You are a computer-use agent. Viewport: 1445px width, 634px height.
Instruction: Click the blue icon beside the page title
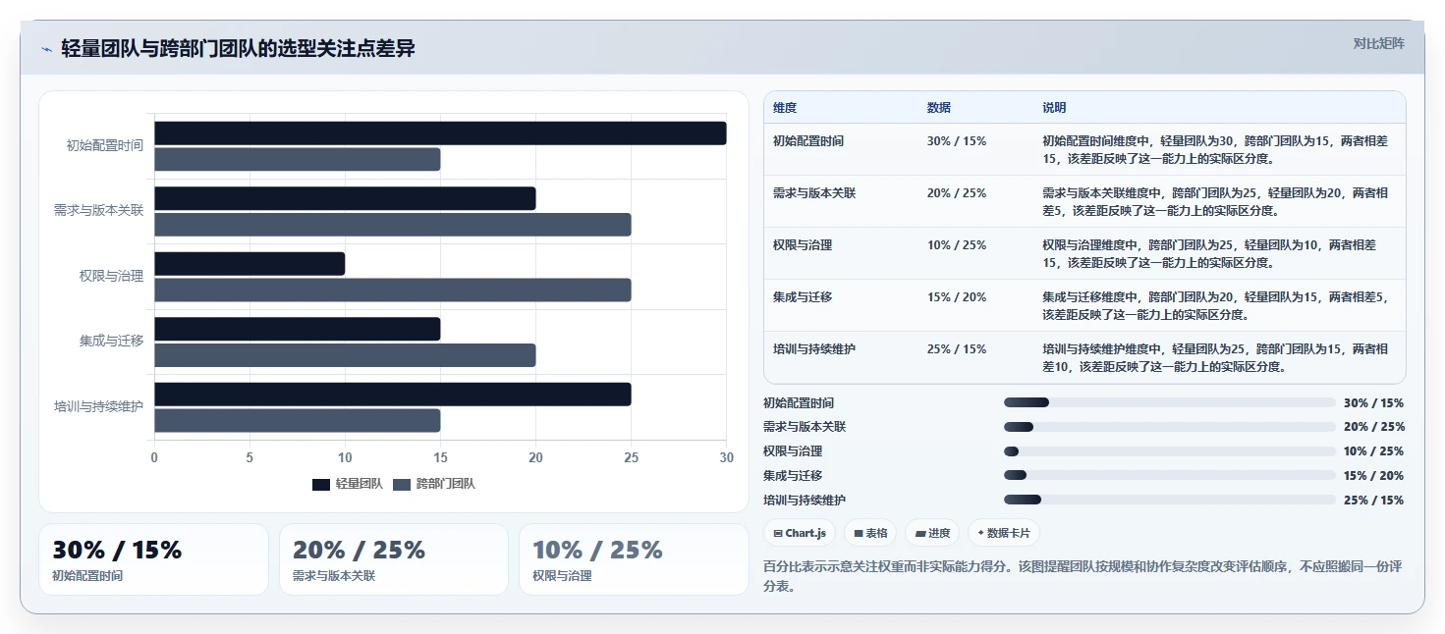(x=47, y=49)
